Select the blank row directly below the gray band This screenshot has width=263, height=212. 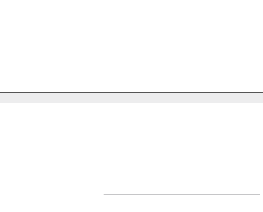[131, 122]
